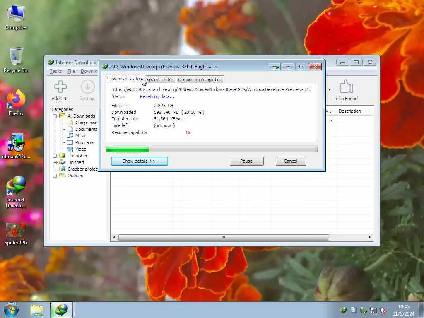Open the Computer desktop icon
This screenshot has width=424, height=318.
click(x=16, y=17)
